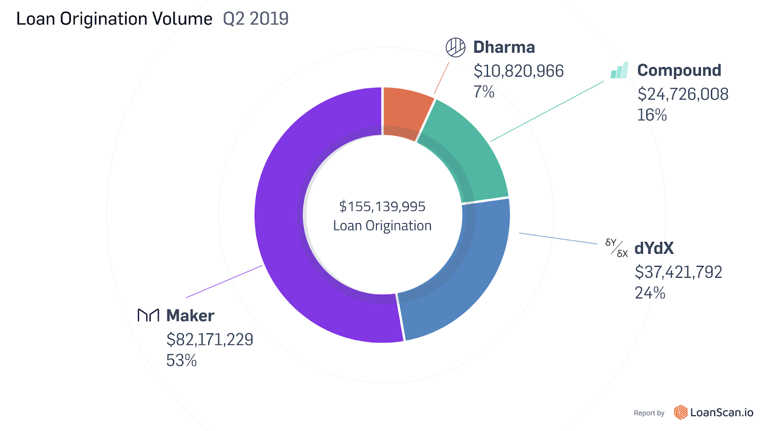Click the 'Maker' label text
The image size is (766, 431).
pos(190,316)
